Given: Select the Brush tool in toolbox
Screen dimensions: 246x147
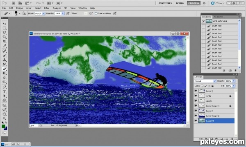Looking at the screenshot, I should click(x=5, y=55).
